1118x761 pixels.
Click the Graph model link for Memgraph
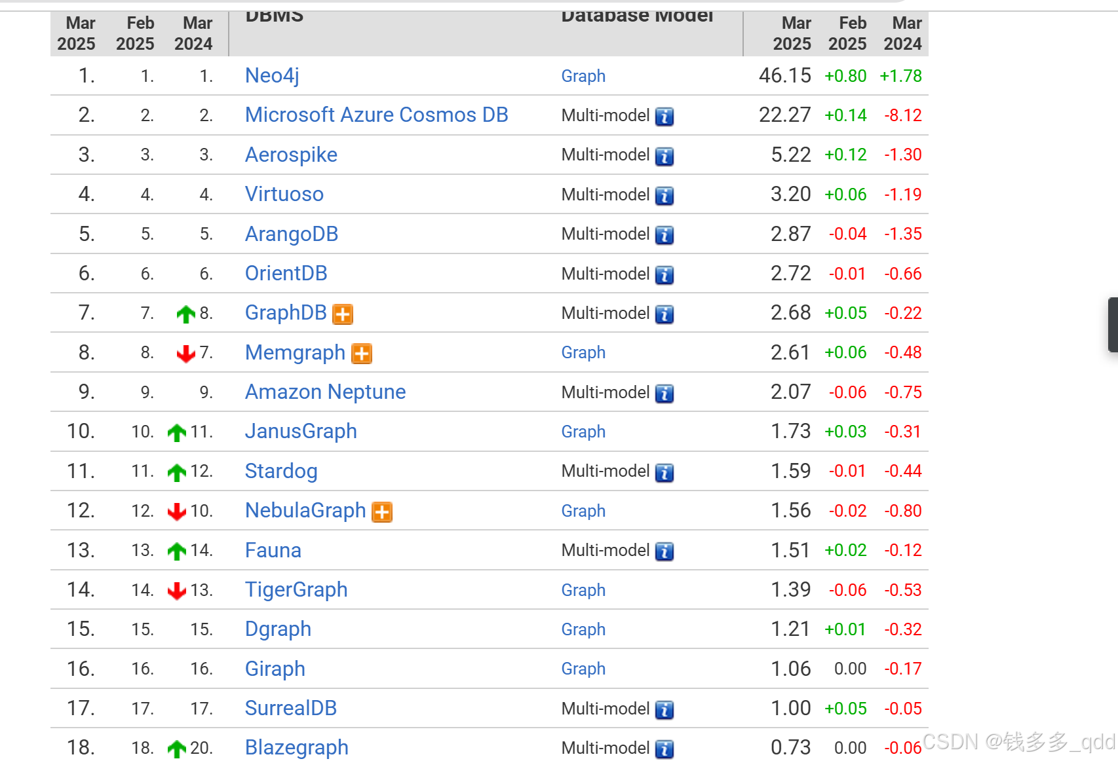pyautogui.click(x=583, y=353)
